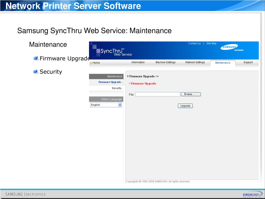265x199 pixels.
Task: Click the Copyrights 1995-2009 SAMSUNG footer text
Action: [158, 181]
